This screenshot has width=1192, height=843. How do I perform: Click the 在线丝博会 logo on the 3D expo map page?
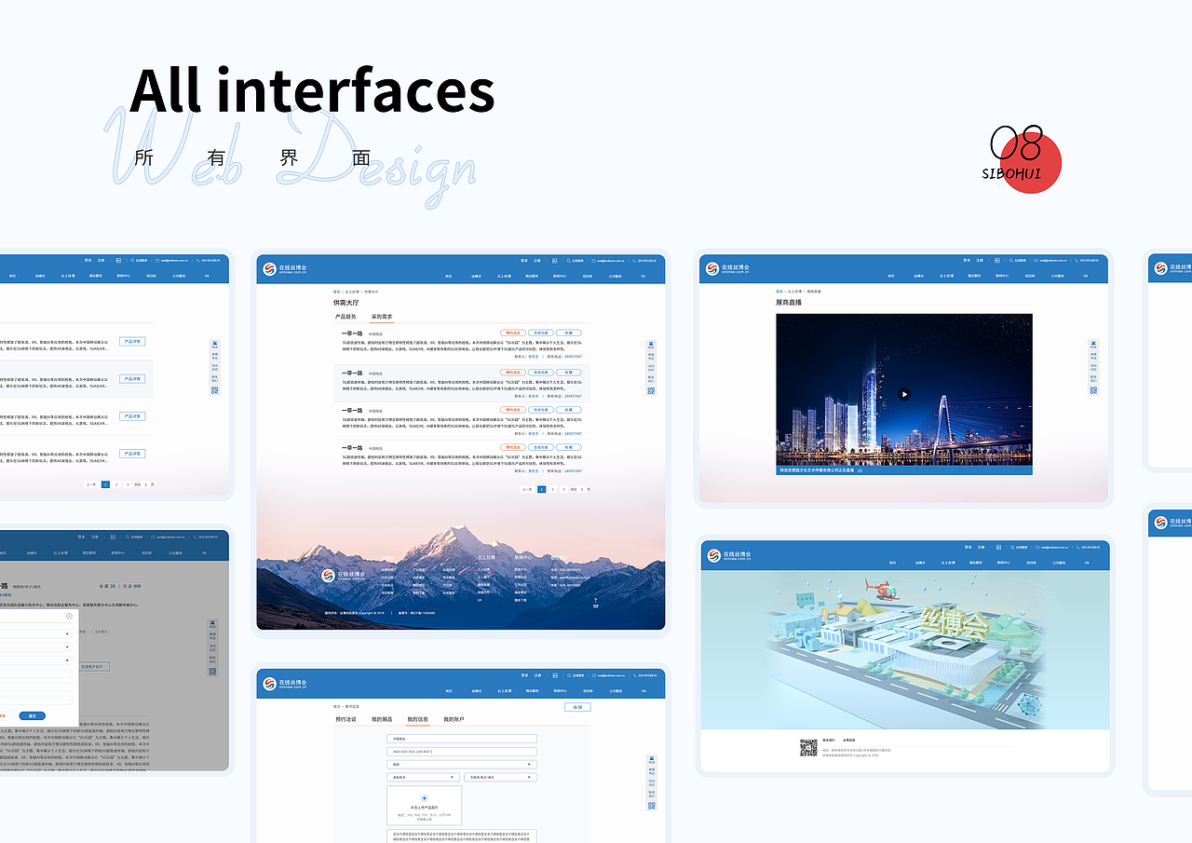point(729,555)
